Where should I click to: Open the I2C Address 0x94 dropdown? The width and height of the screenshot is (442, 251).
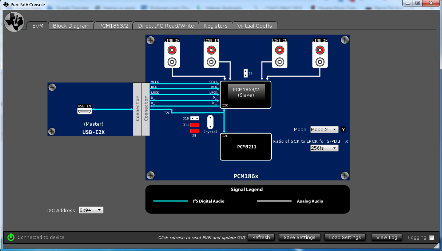point(91,210)
